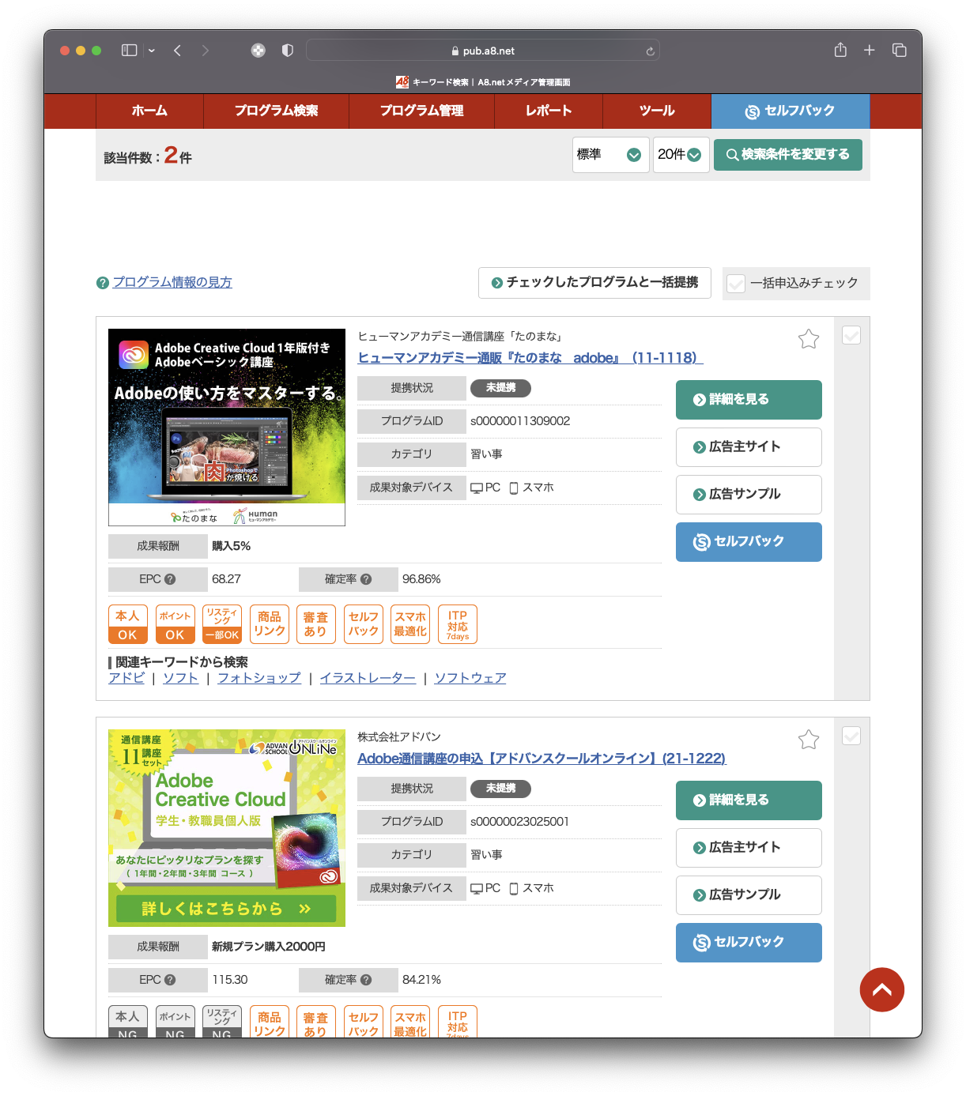
Task: Click the 確定率 help icon next to 96.86%
Action: (x=366, y=579)
